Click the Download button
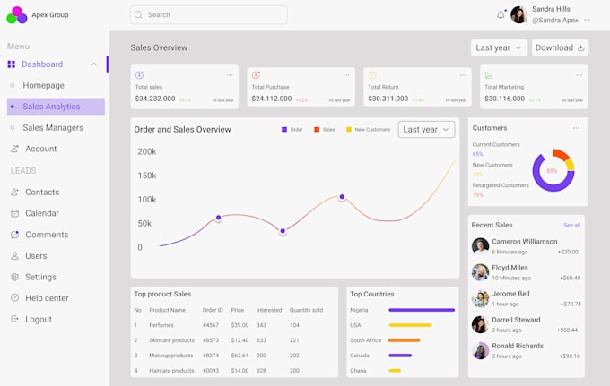 click(x=560, y=47)
